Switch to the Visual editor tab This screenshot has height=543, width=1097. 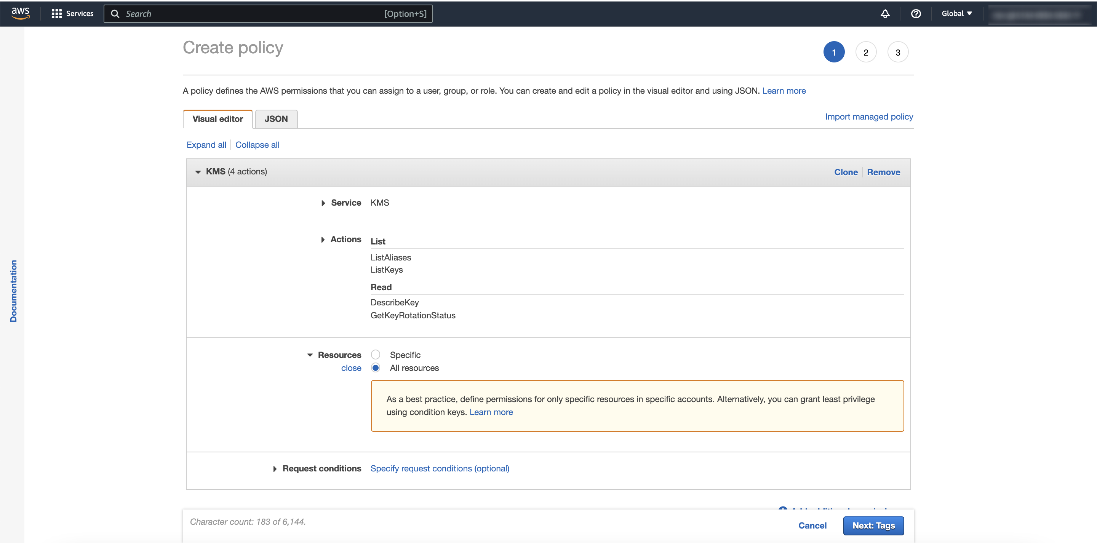217,119
